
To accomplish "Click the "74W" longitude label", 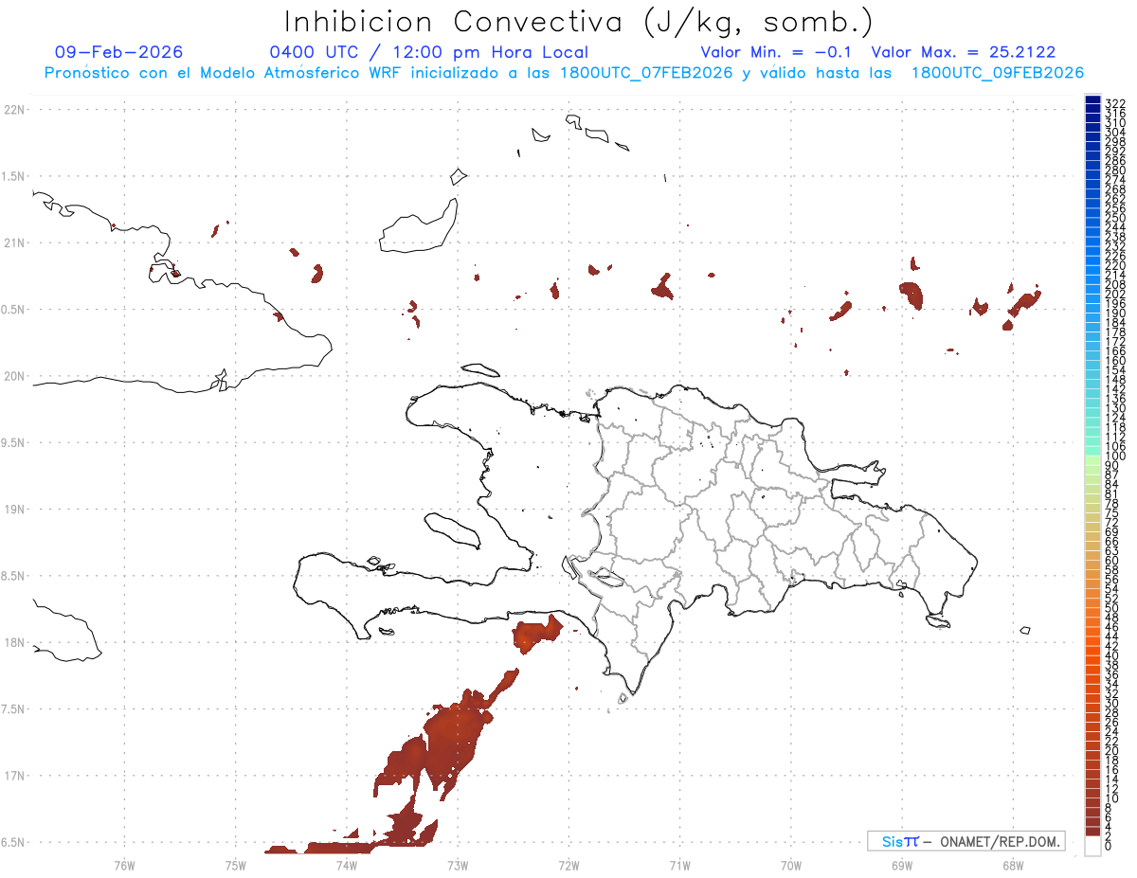I will click(347, 866).
